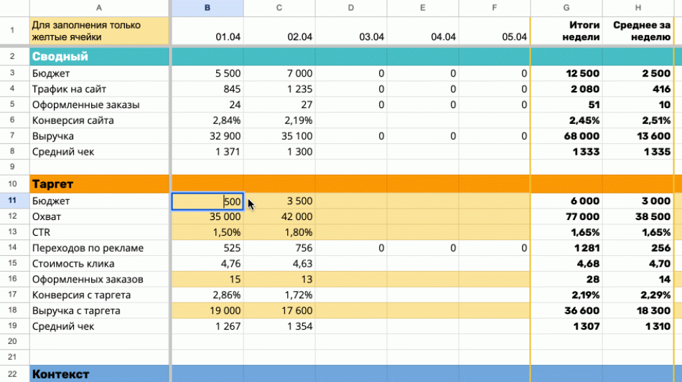This screenshot has width=682, height=382.
Task: Click the "Стоимость клика" label cell
Action: (x=98, y=264)
